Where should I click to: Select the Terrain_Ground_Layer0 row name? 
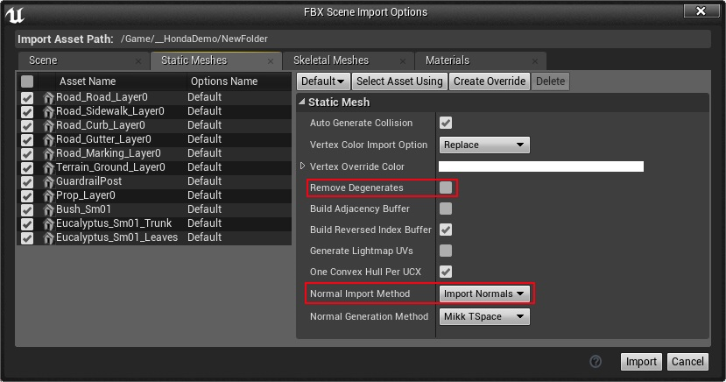point(110,167)
